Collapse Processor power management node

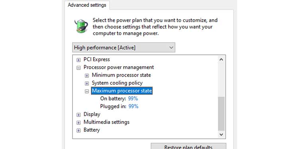tap(79, 68)
